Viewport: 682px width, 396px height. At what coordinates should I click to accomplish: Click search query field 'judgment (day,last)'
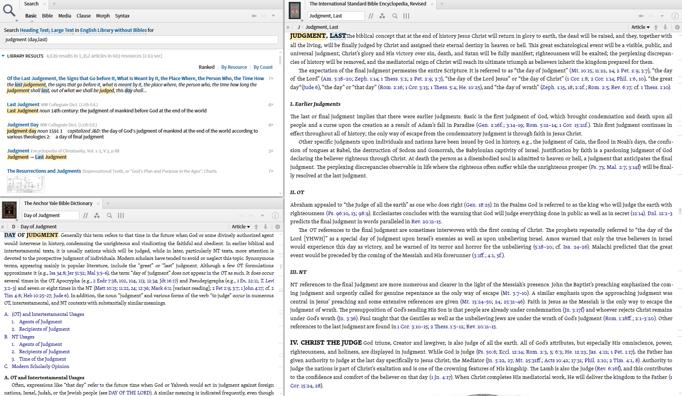click(141, 40)
